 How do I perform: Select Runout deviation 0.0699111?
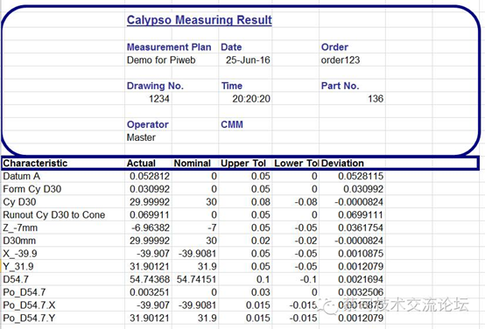click(x=361, y=214)
